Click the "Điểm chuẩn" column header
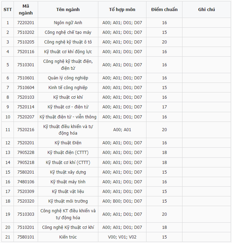232x243 pixels. click(164, 9)
